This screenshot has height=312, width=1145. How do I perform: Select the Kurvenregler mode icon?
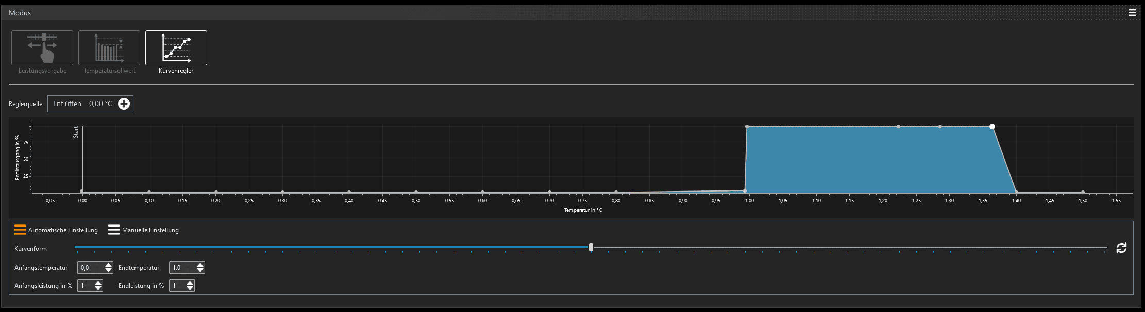(x=176, y=48)
